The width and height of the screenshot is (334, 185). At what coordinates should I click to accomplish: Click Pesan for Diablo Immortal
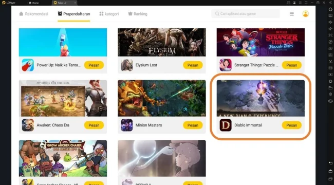point(292,125)
